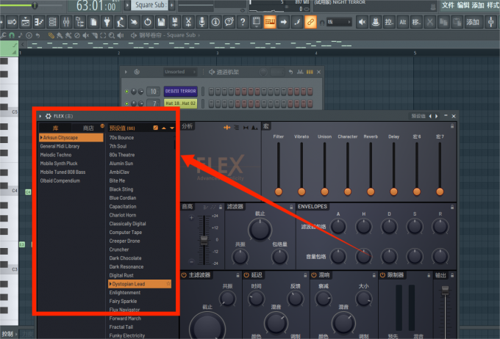Click the FLEX preset list up arrow
Screen dimensions: 500x339
point(164,128)
